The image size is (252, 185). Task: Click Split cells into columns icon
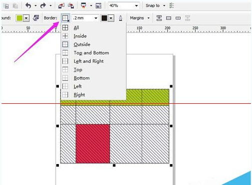click(x=178, y=18)
